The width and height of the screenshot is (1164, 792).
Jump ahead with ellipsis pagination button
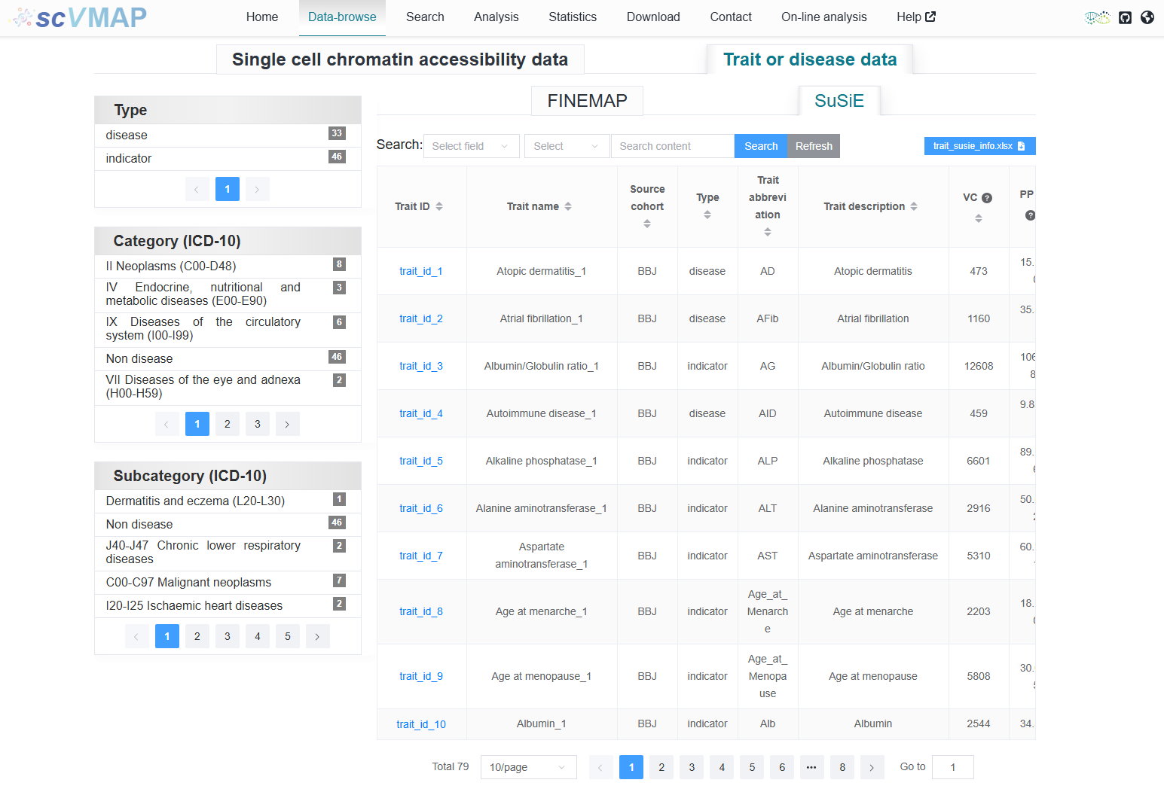click(812, 767)
